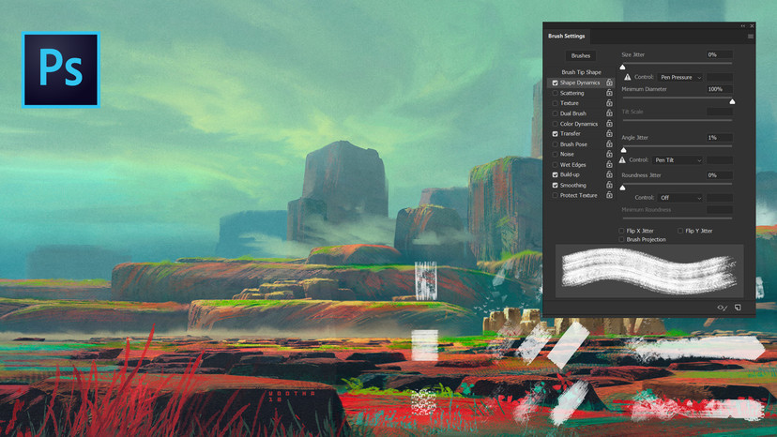Click the create new brush icon
This screenshot has width=777, height=437.
pyautogui.click(x=739, y=308)
